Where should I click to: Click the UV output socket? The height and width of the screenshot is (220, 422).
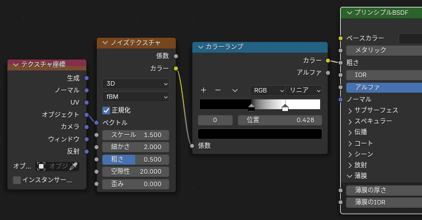(x=86, y=103)
